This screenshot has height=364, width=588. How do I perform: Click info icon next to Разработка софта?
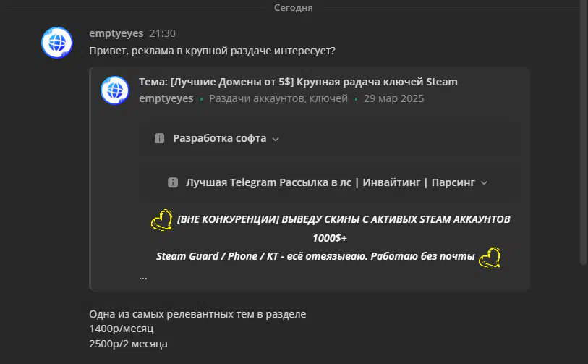[x=159, y=138]
